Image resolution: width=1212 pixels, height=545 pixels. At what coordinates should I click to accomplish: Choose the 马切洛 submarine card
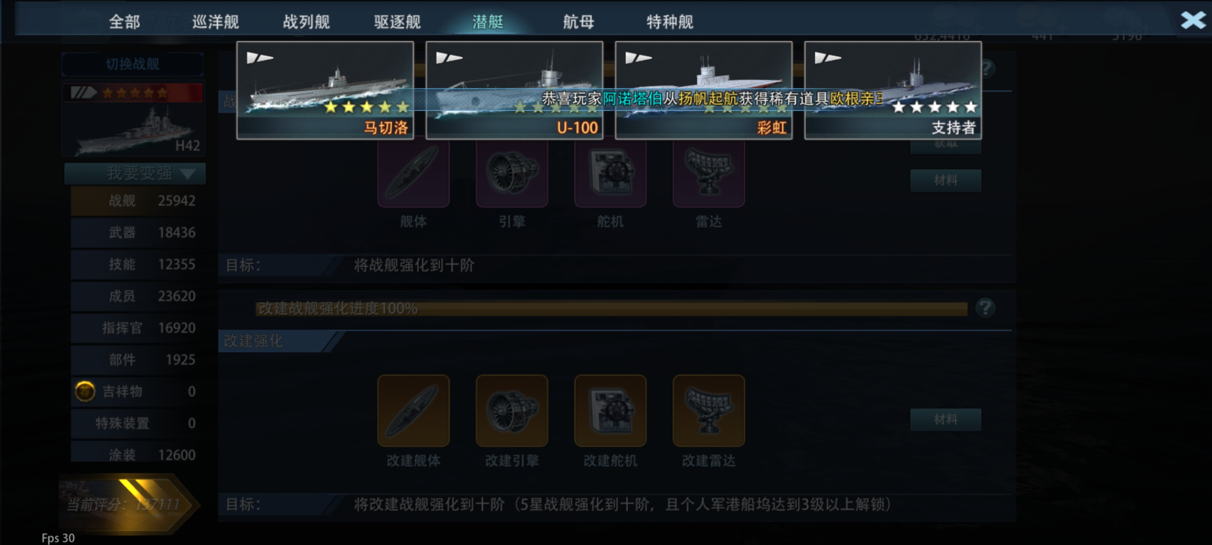pyautogui.click(x=325, y=90)
